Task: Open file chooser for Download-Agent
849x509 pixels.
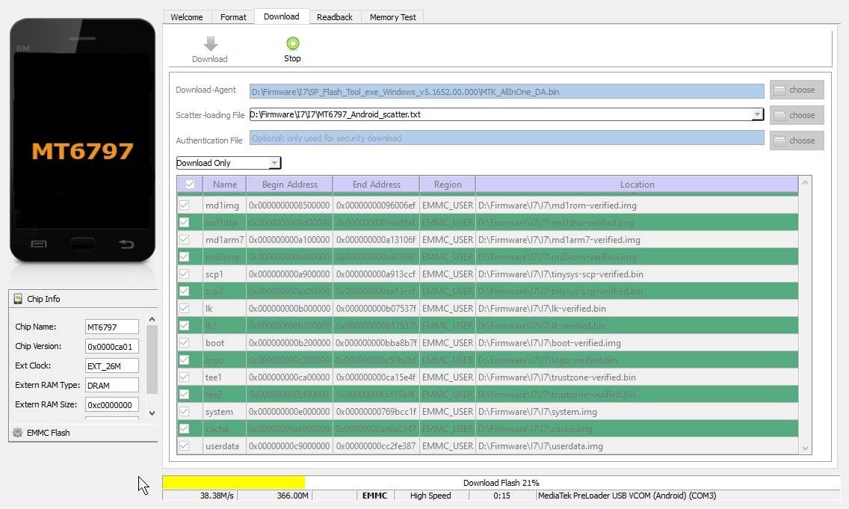Action: pos(796,89)
